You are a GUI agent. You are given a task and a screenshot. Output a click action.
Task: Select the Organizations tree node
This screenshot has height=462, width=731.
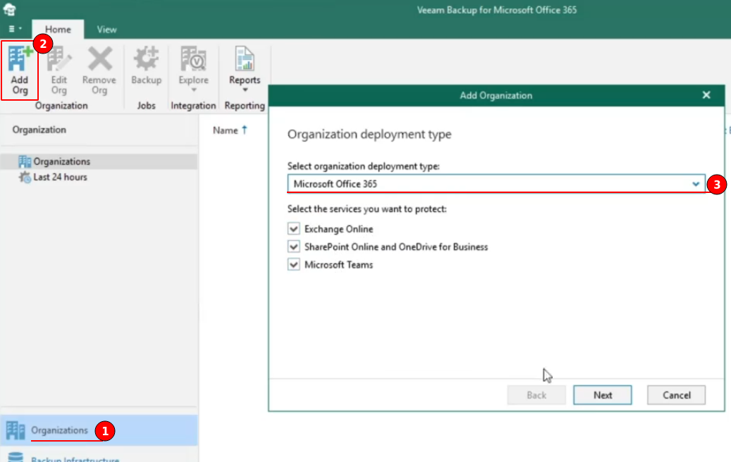coord(99,161)
